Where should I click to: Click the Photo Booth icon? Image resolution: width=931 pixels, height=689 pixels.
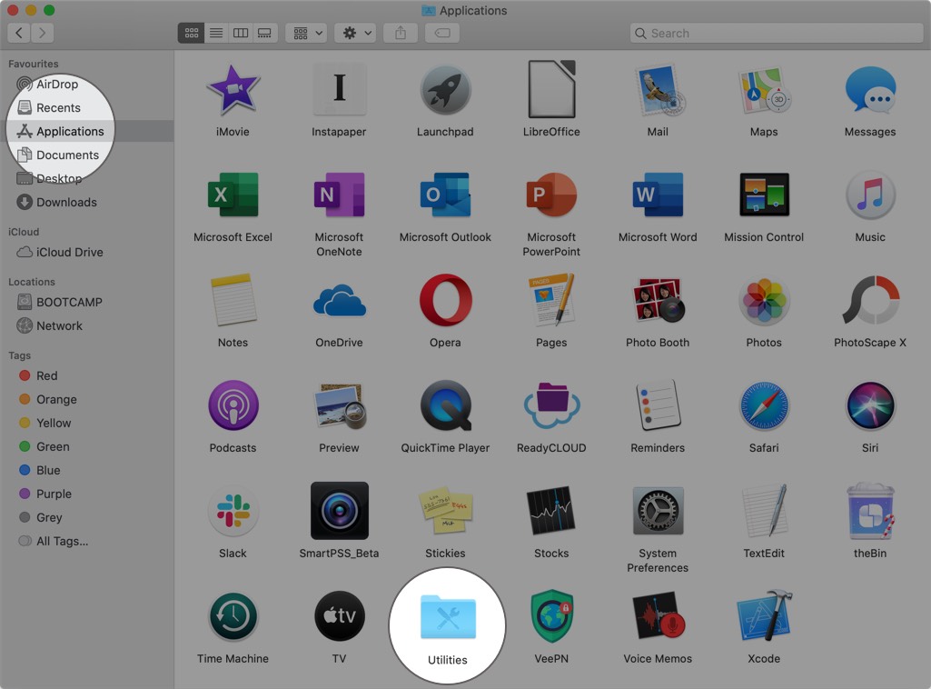coord(659,300)
